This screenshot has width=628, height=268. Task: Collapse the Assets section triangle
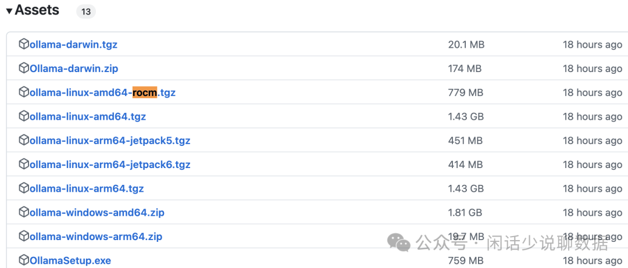point(9,11)
